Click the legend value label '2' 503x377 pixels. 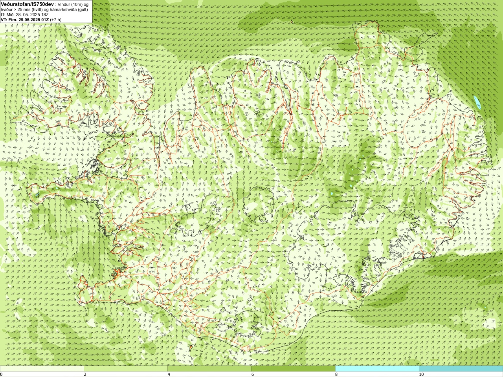(x=85, y=374)
